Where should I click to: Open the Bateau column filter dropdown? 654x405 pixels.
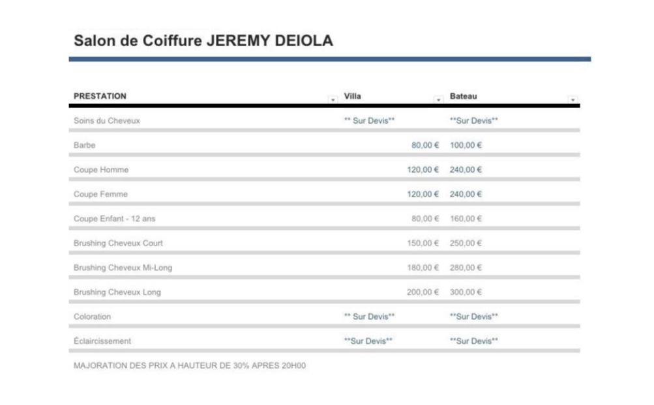coord(572,100)
